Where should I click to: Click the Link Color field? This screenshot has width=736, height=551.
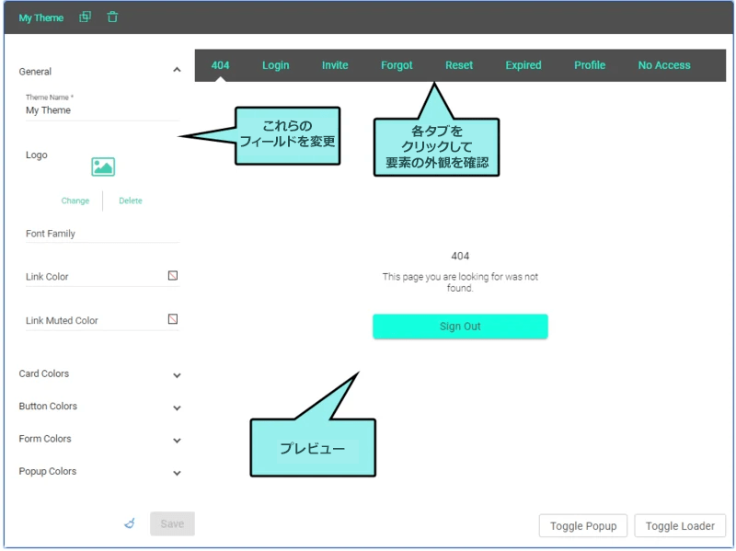point(102,277)
